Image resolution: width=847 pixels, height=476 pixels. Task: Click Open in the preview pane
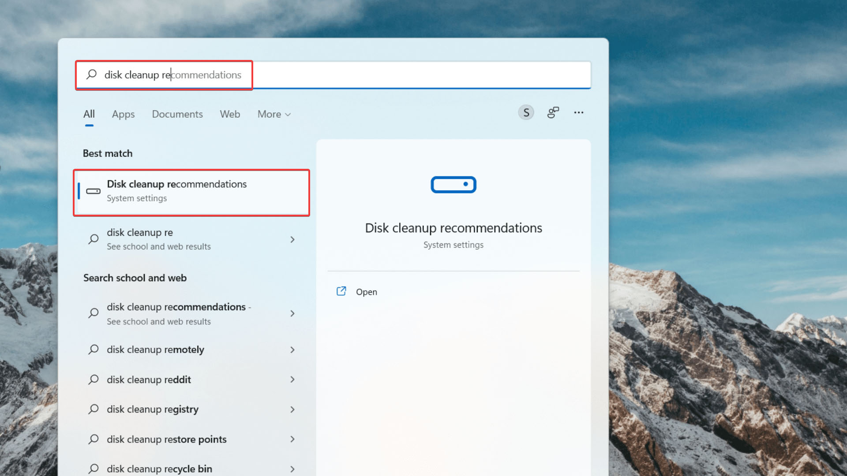click(366, 292)
